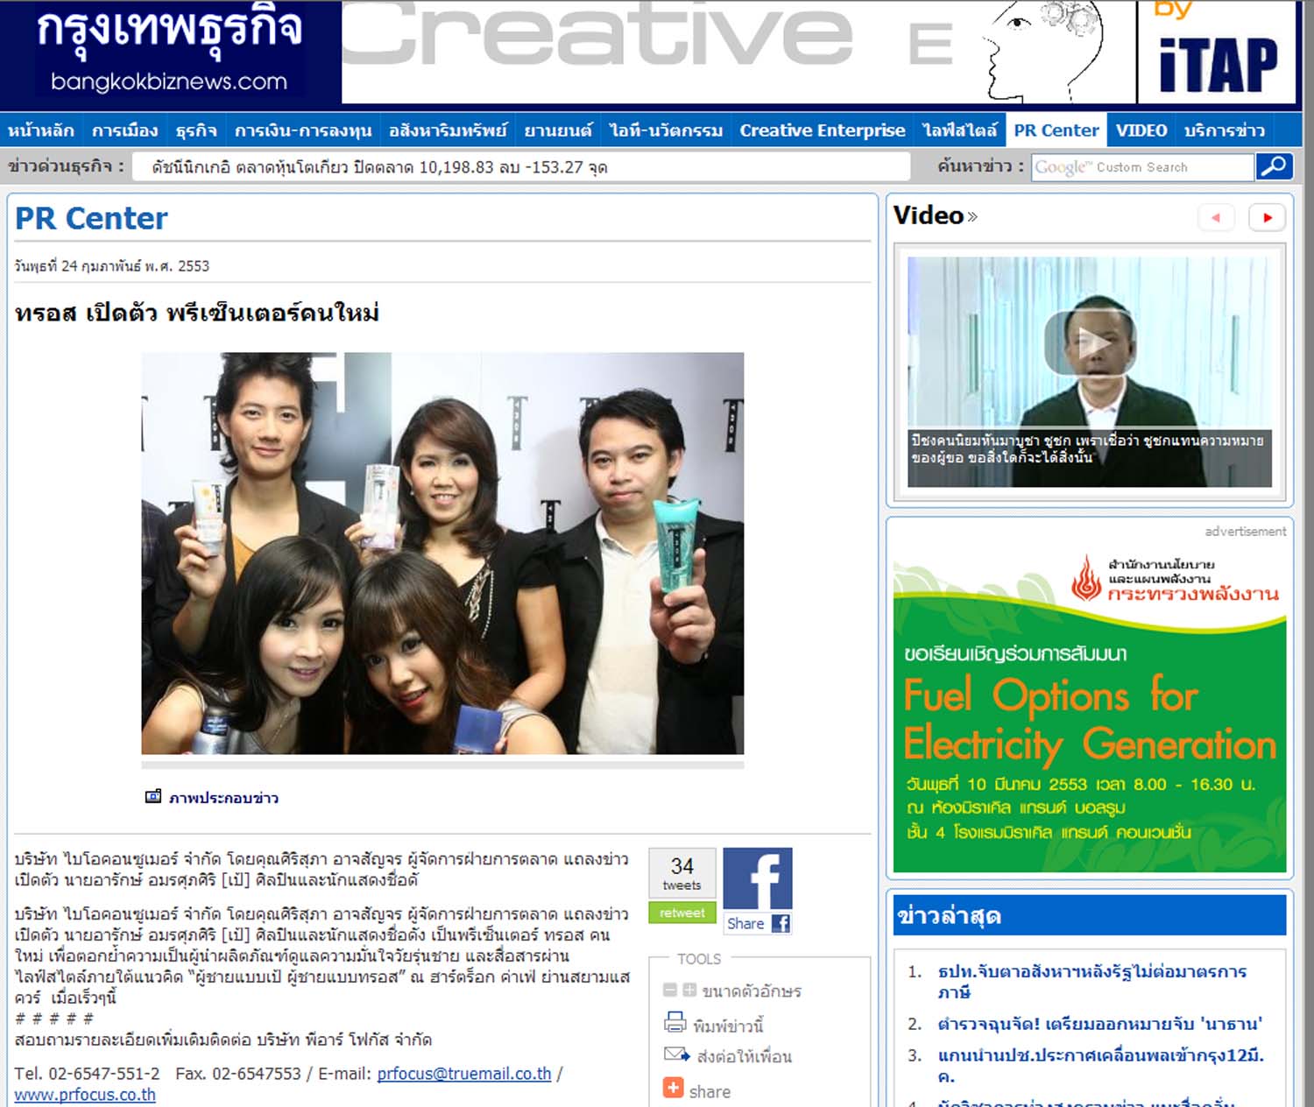Image resolution: width=1314 pixels, height=1107 pixels.
Task: Play the video in the Video panel
Action: (x=1090, y=342)
